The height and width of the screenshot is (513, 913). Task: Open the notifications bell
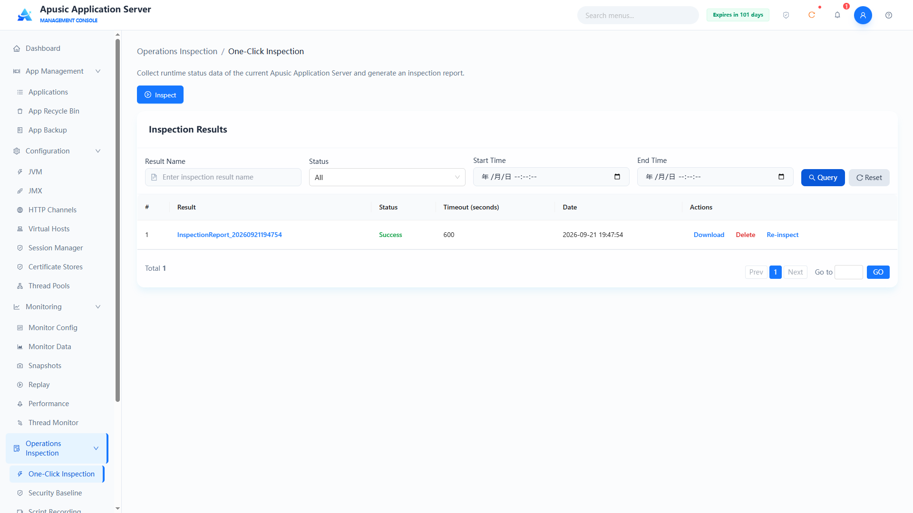837,15
